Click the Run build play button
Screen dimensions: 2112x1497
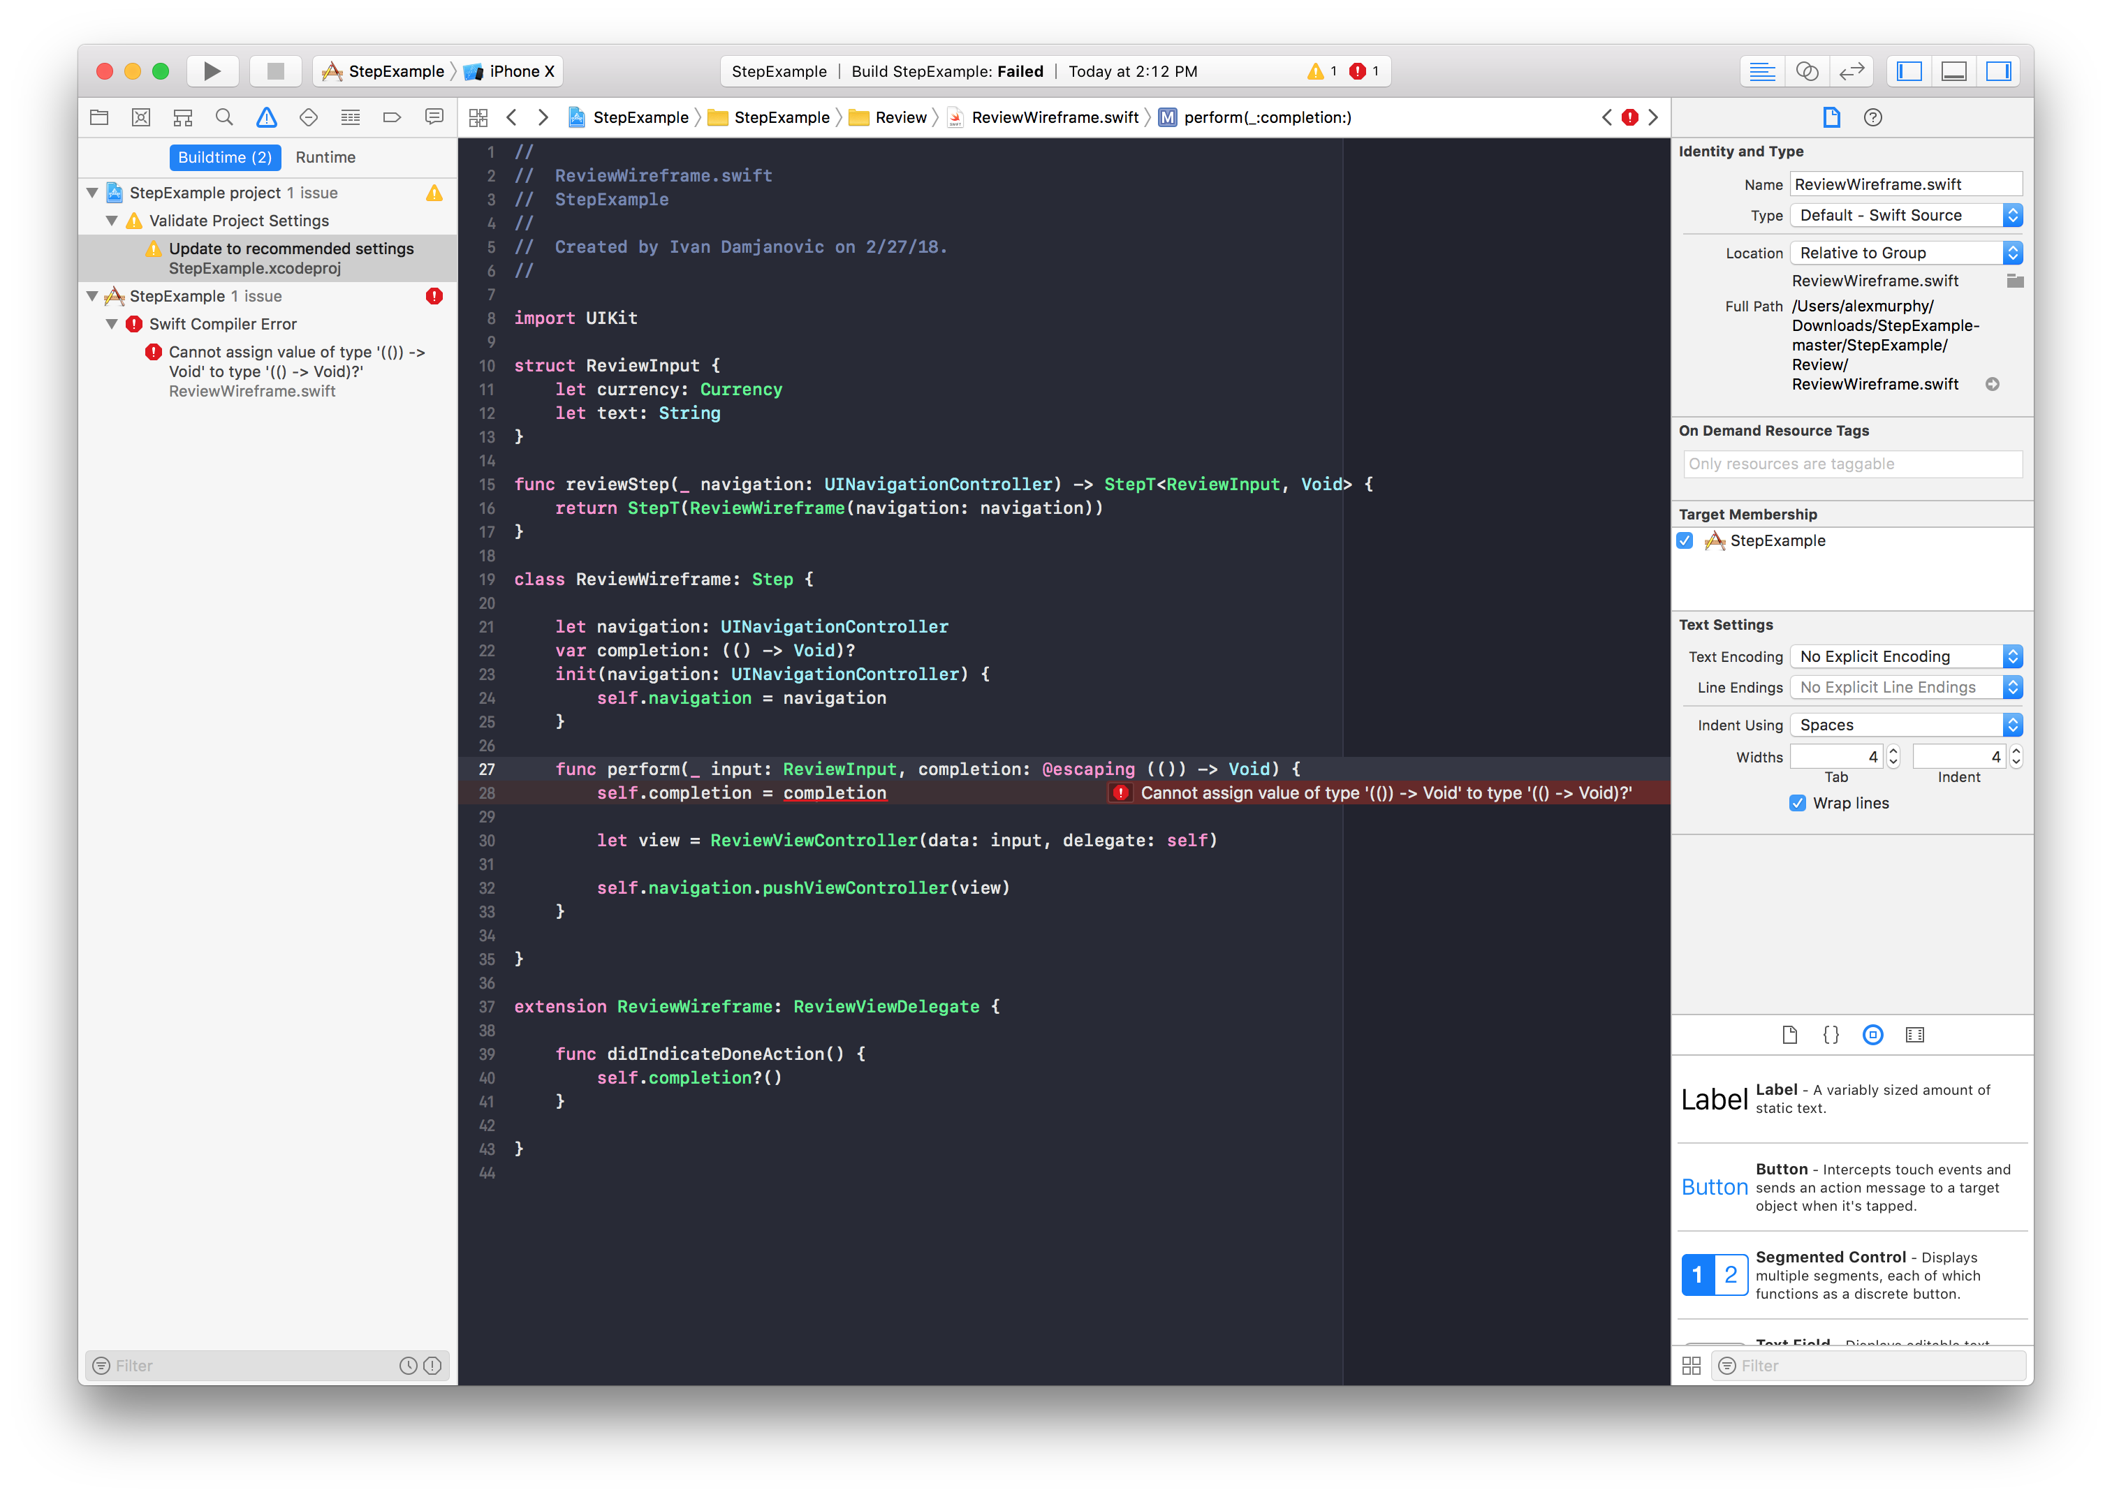pyautogui.click(x=212, y=71)
